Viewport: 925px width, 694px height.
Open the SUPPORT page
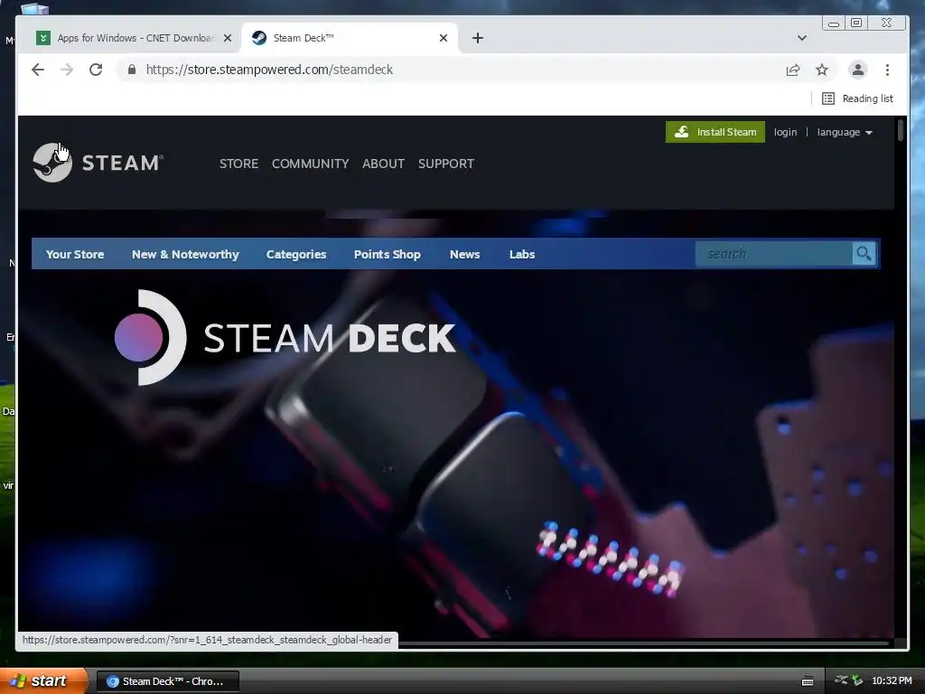pos(446,164)
